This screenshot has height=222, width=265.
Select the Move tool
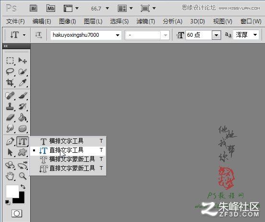click(x=23, y=61)
